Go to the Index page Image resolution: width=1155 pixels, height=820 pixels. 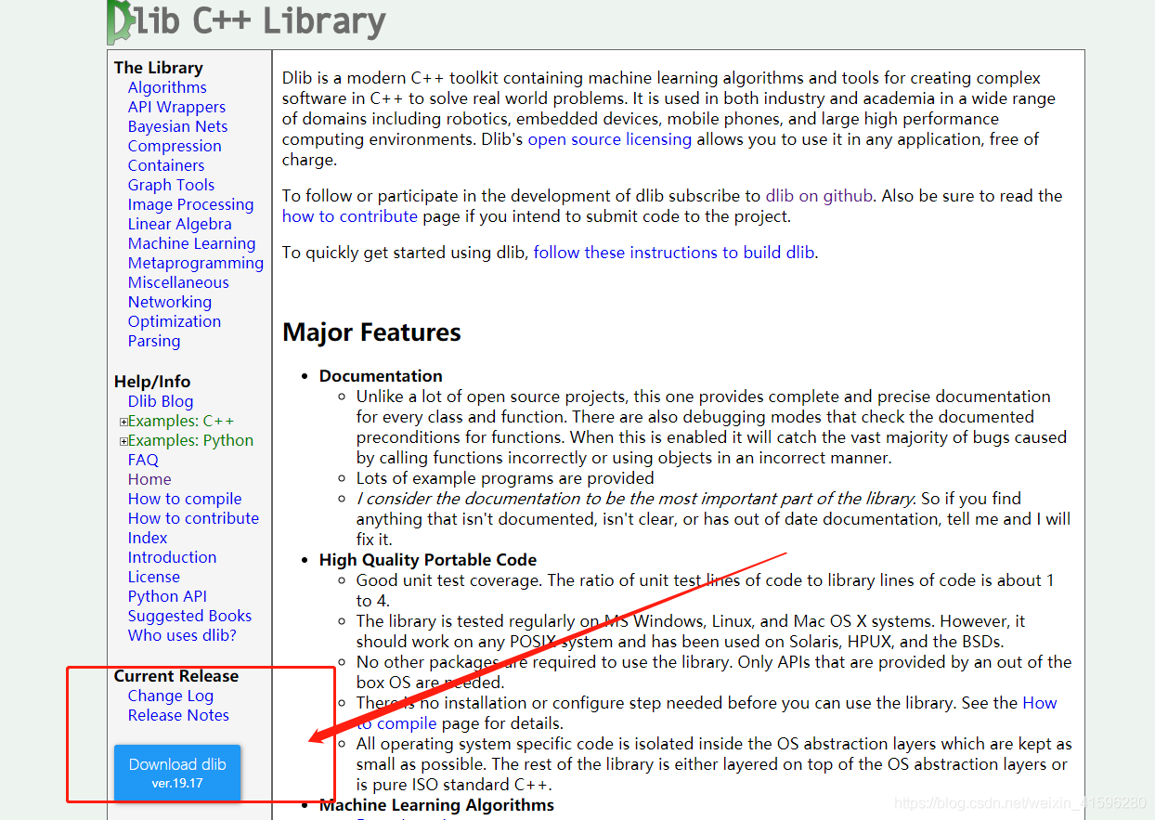point(148,538)
